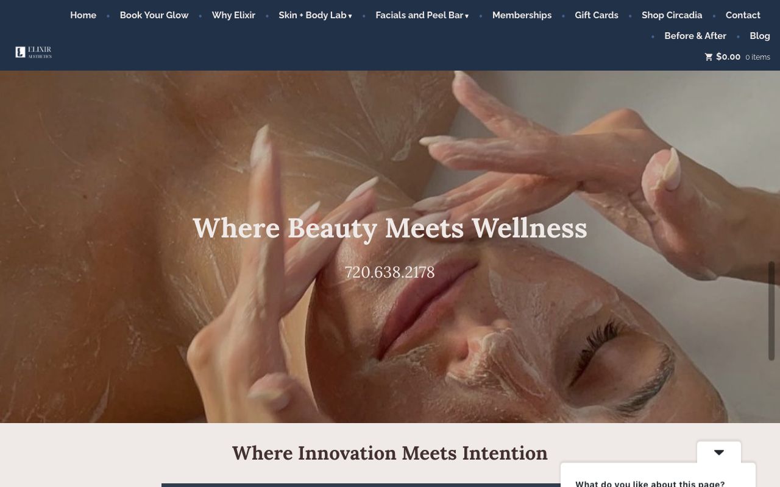Open the Gift Cards page
780x487 pixels.
click(597, 15)
